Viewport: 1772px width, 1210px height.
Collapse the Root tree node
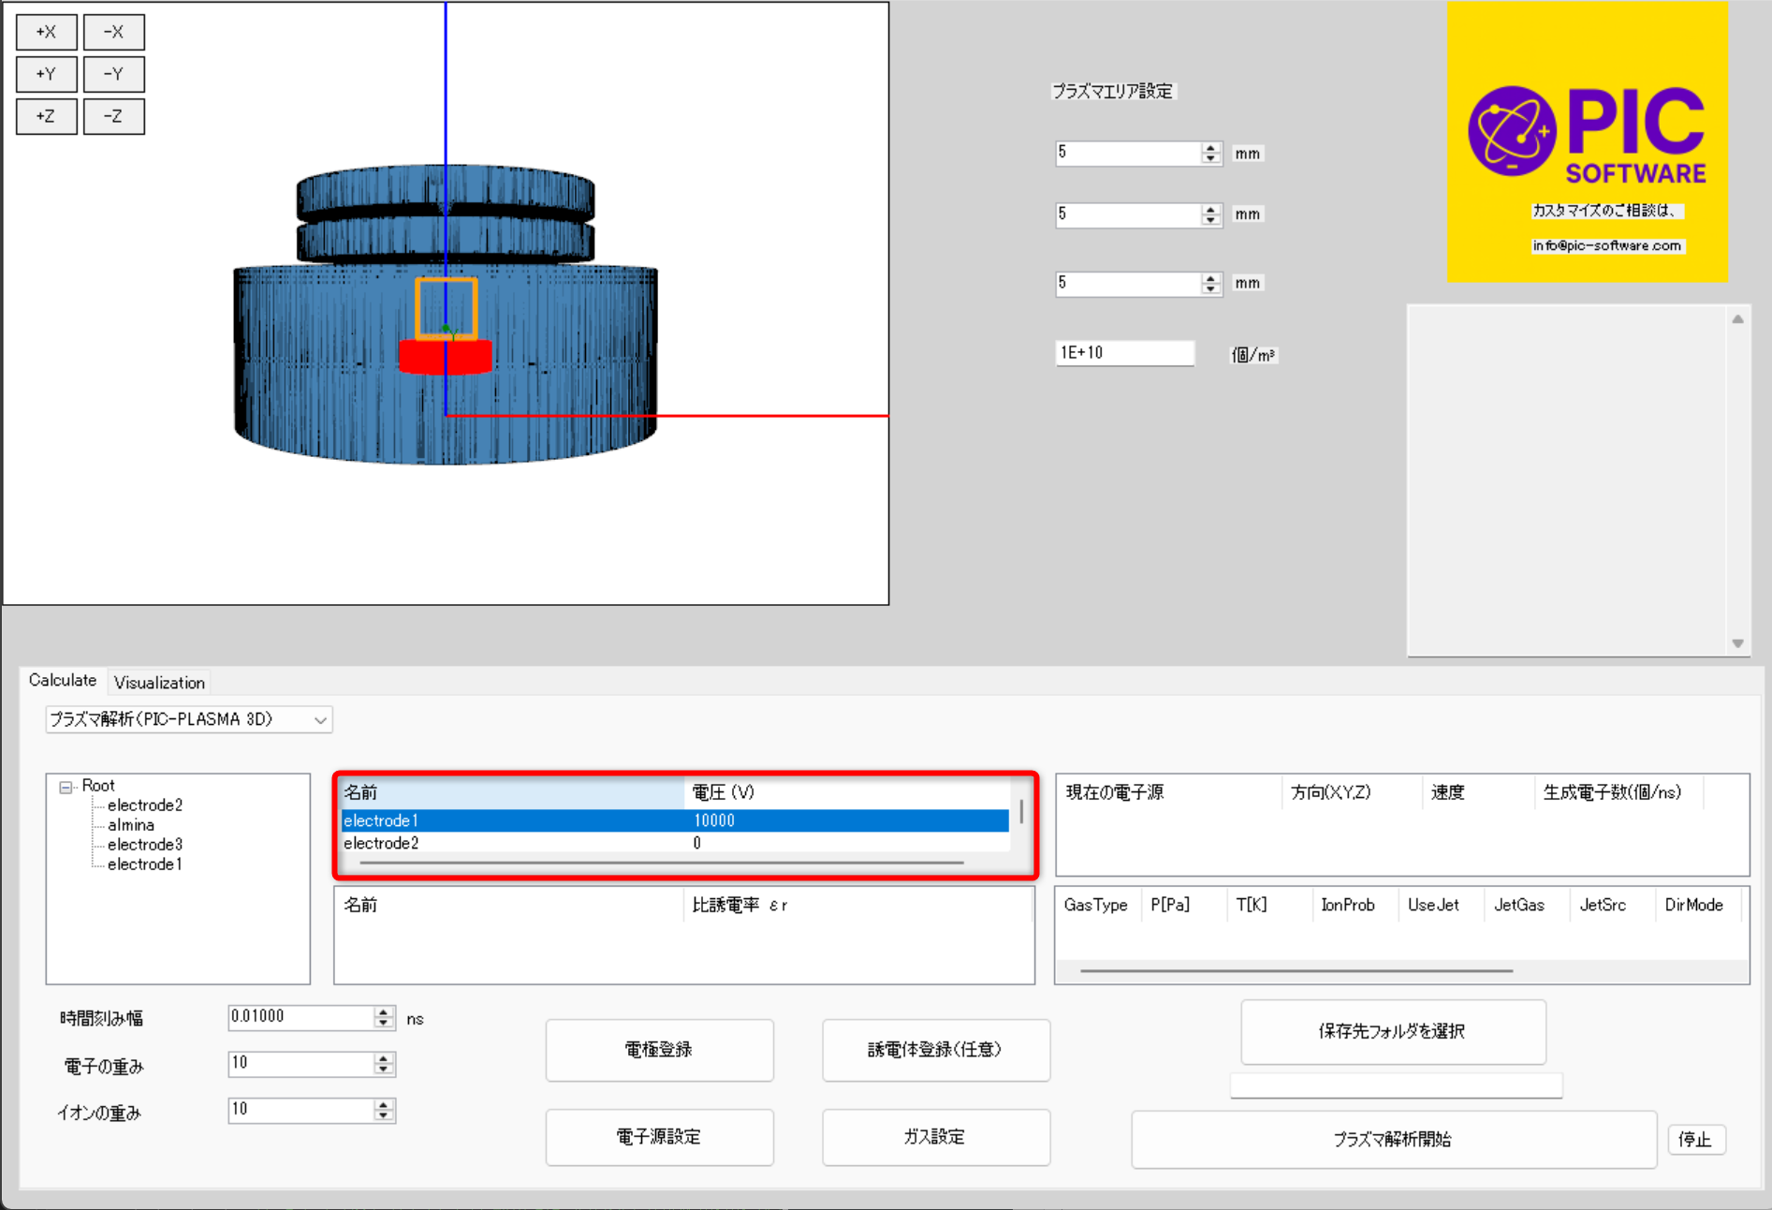tap(66, 787)
